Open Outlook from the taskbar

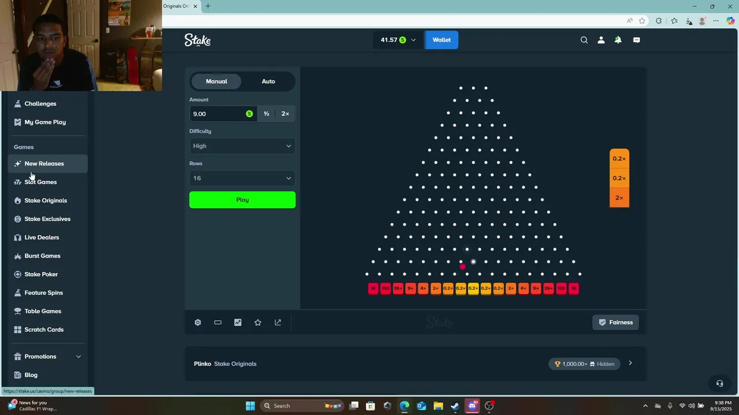421,406
